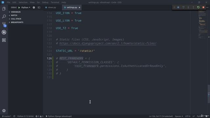Click the '/static/' string value
Image resolution: width=210 pixels, height=118 pixels.
coord(87,51)
